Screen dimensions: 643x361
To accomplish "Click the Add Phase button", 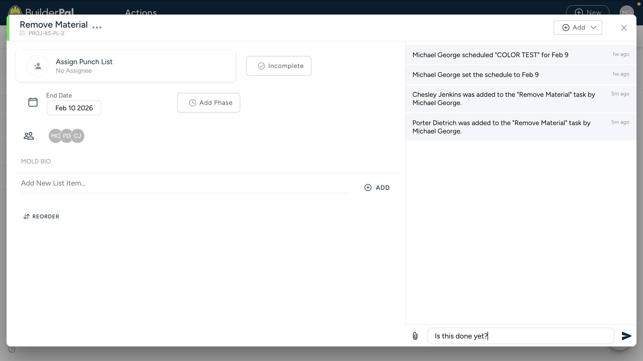I will (x=208, y=103).
